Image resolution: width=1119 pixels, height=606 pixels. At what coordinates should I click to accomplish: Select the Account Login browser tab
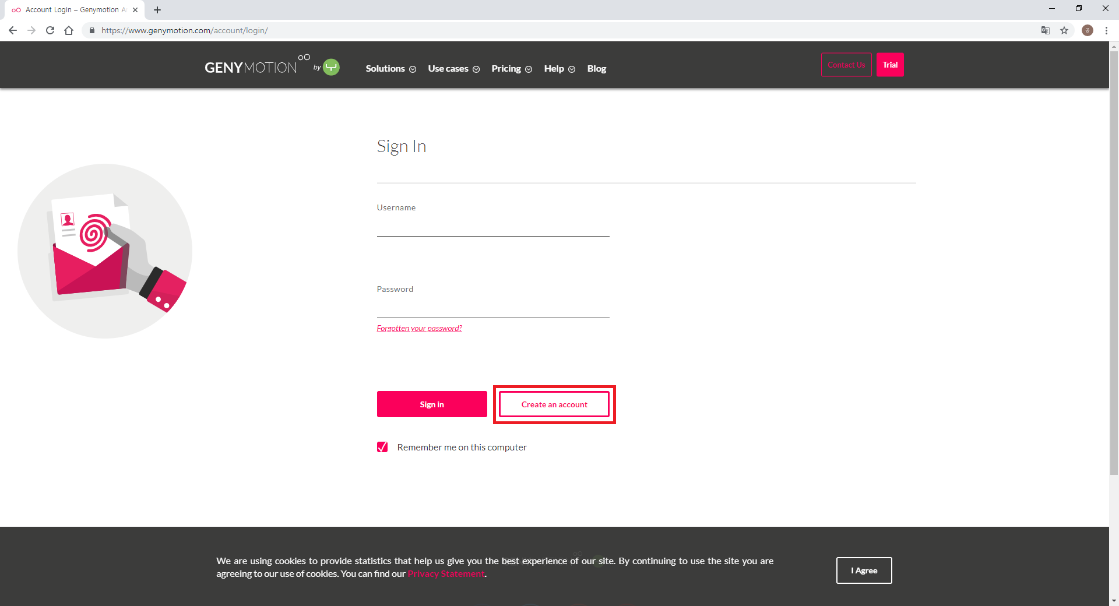click(x=75, y=10)
